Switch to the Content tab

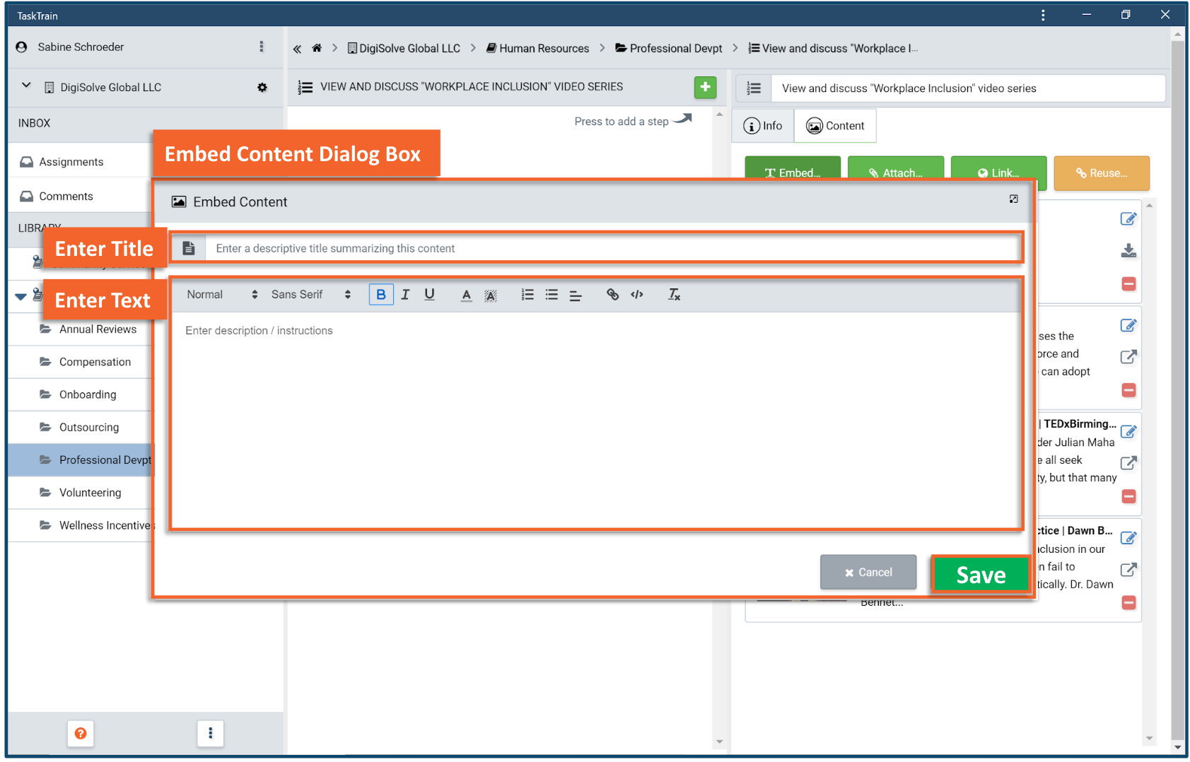click(x=835, y=126)
